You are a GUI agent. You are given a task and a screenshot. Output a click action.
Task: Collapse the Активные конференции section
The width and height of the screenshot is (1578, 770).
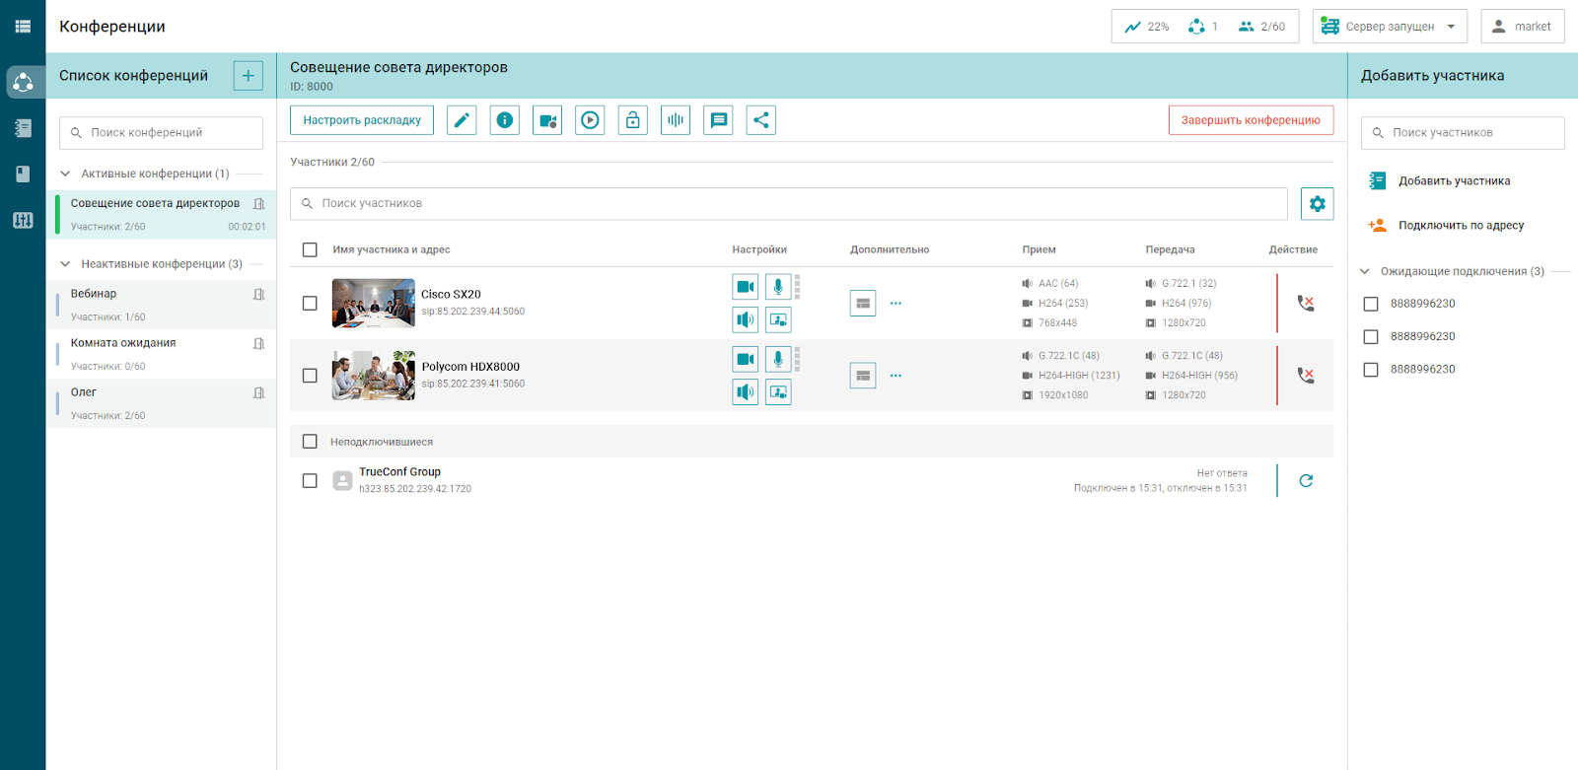click(x=65, y=174)
